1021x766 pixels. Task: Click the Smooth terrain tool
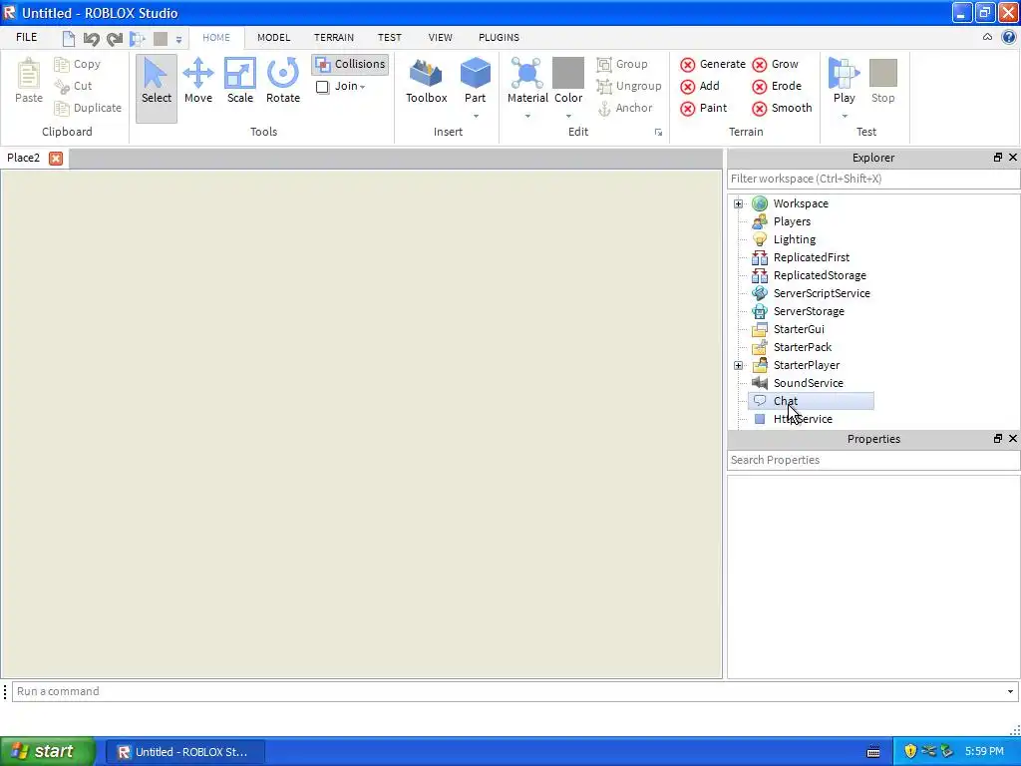(782, 108)
